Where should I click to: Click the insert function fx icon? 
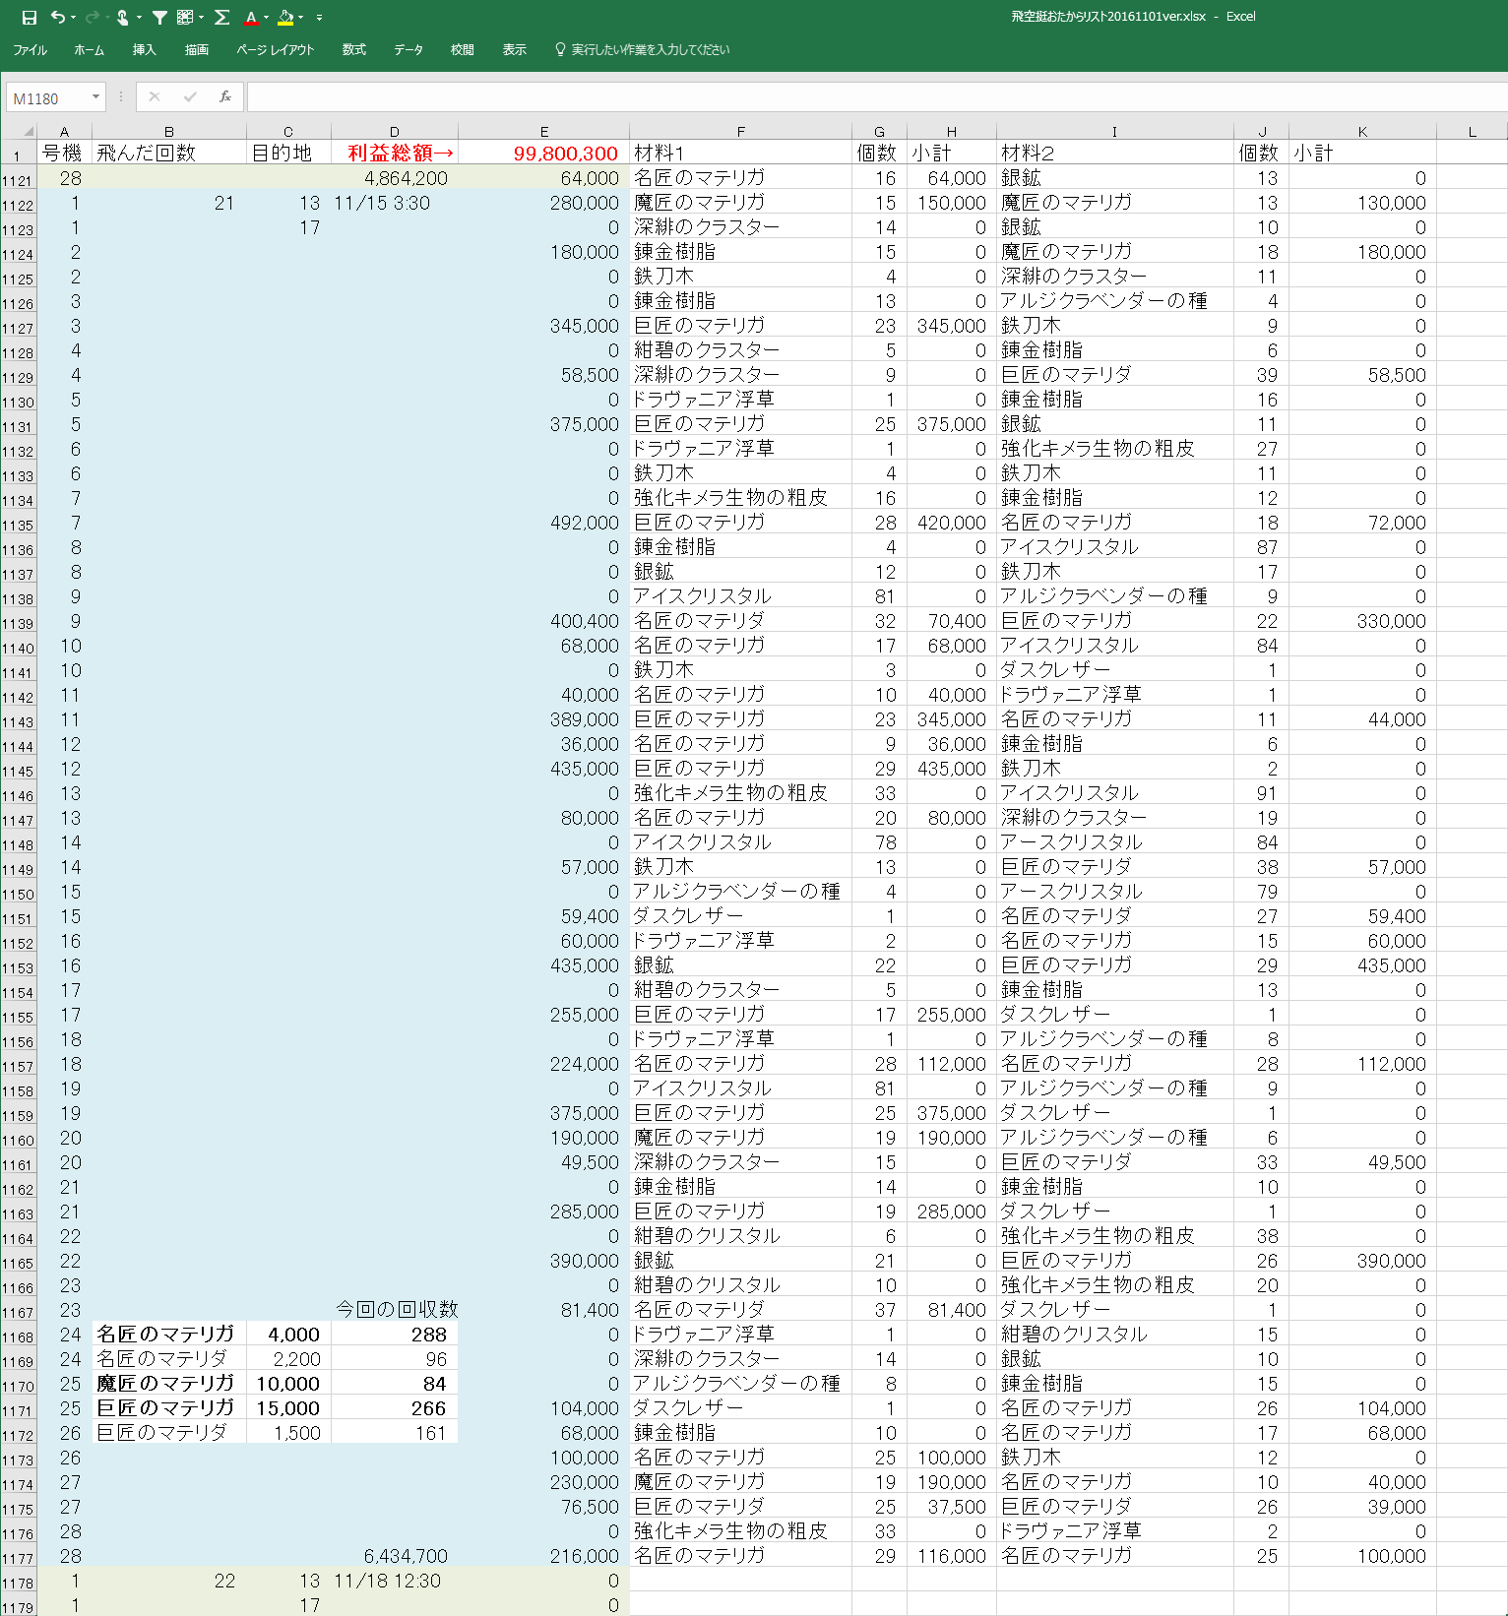click(225, 96)
